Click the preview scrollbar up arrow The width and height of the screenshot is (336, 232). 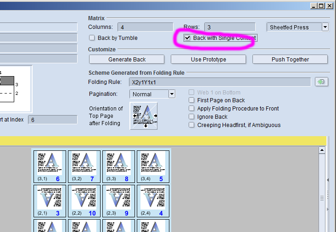point(322,150)
